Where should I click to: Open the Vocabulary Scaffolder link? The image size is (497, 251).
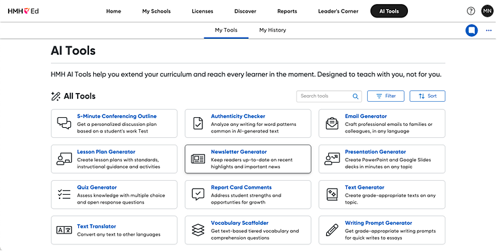tap(240, 223)
